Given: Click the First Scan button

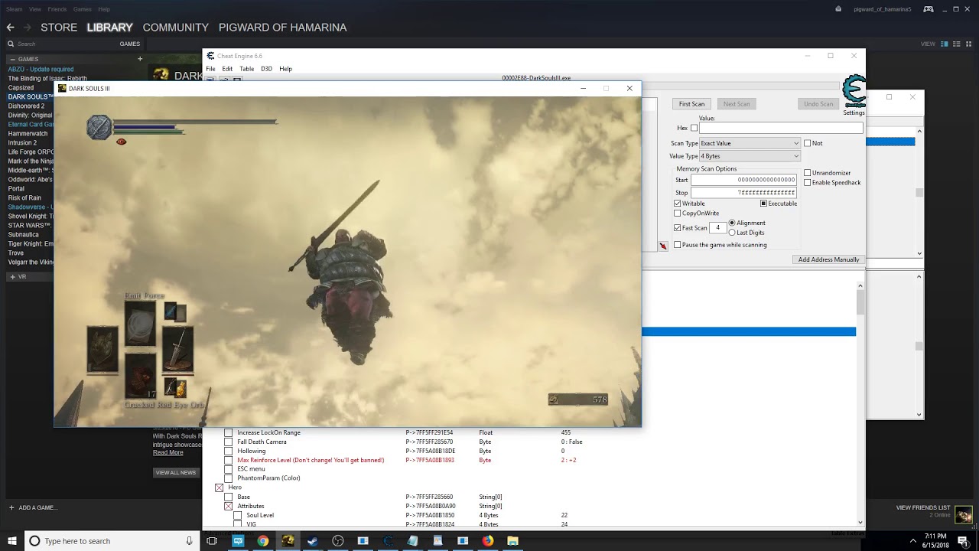Looking at the screenshot, I should (x=691, y=104).
